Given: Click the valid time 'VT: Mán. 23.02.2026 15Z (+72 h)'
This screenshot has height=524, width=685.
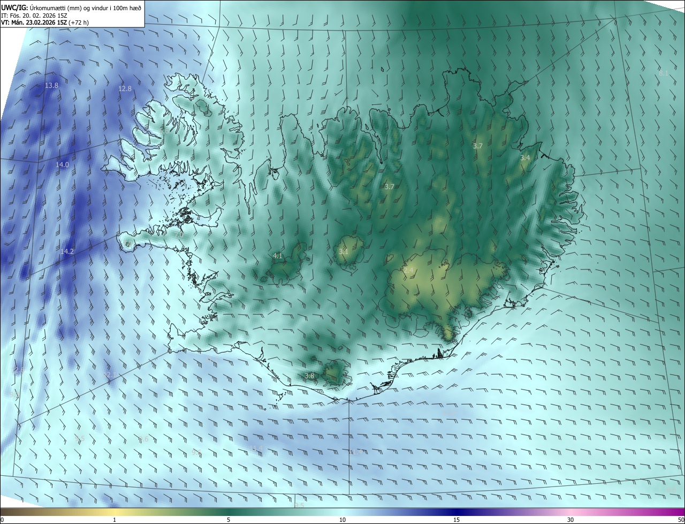Looking at the screenshot, I should (x=44, y=23).
